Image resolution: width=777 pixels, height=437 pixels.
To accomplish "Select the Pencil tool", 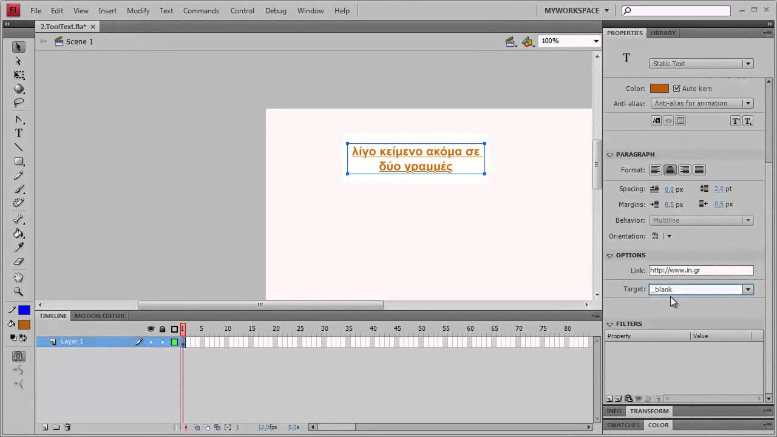I will [x=19, y=175].
